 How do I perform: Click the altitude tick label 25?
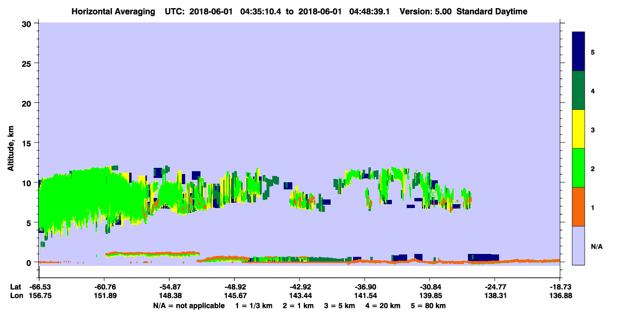coord(28,63)
